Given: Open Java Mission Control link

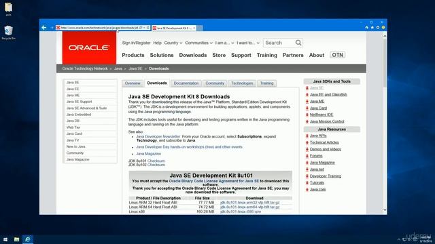Looking at the screenshot, I should [327, 121].
